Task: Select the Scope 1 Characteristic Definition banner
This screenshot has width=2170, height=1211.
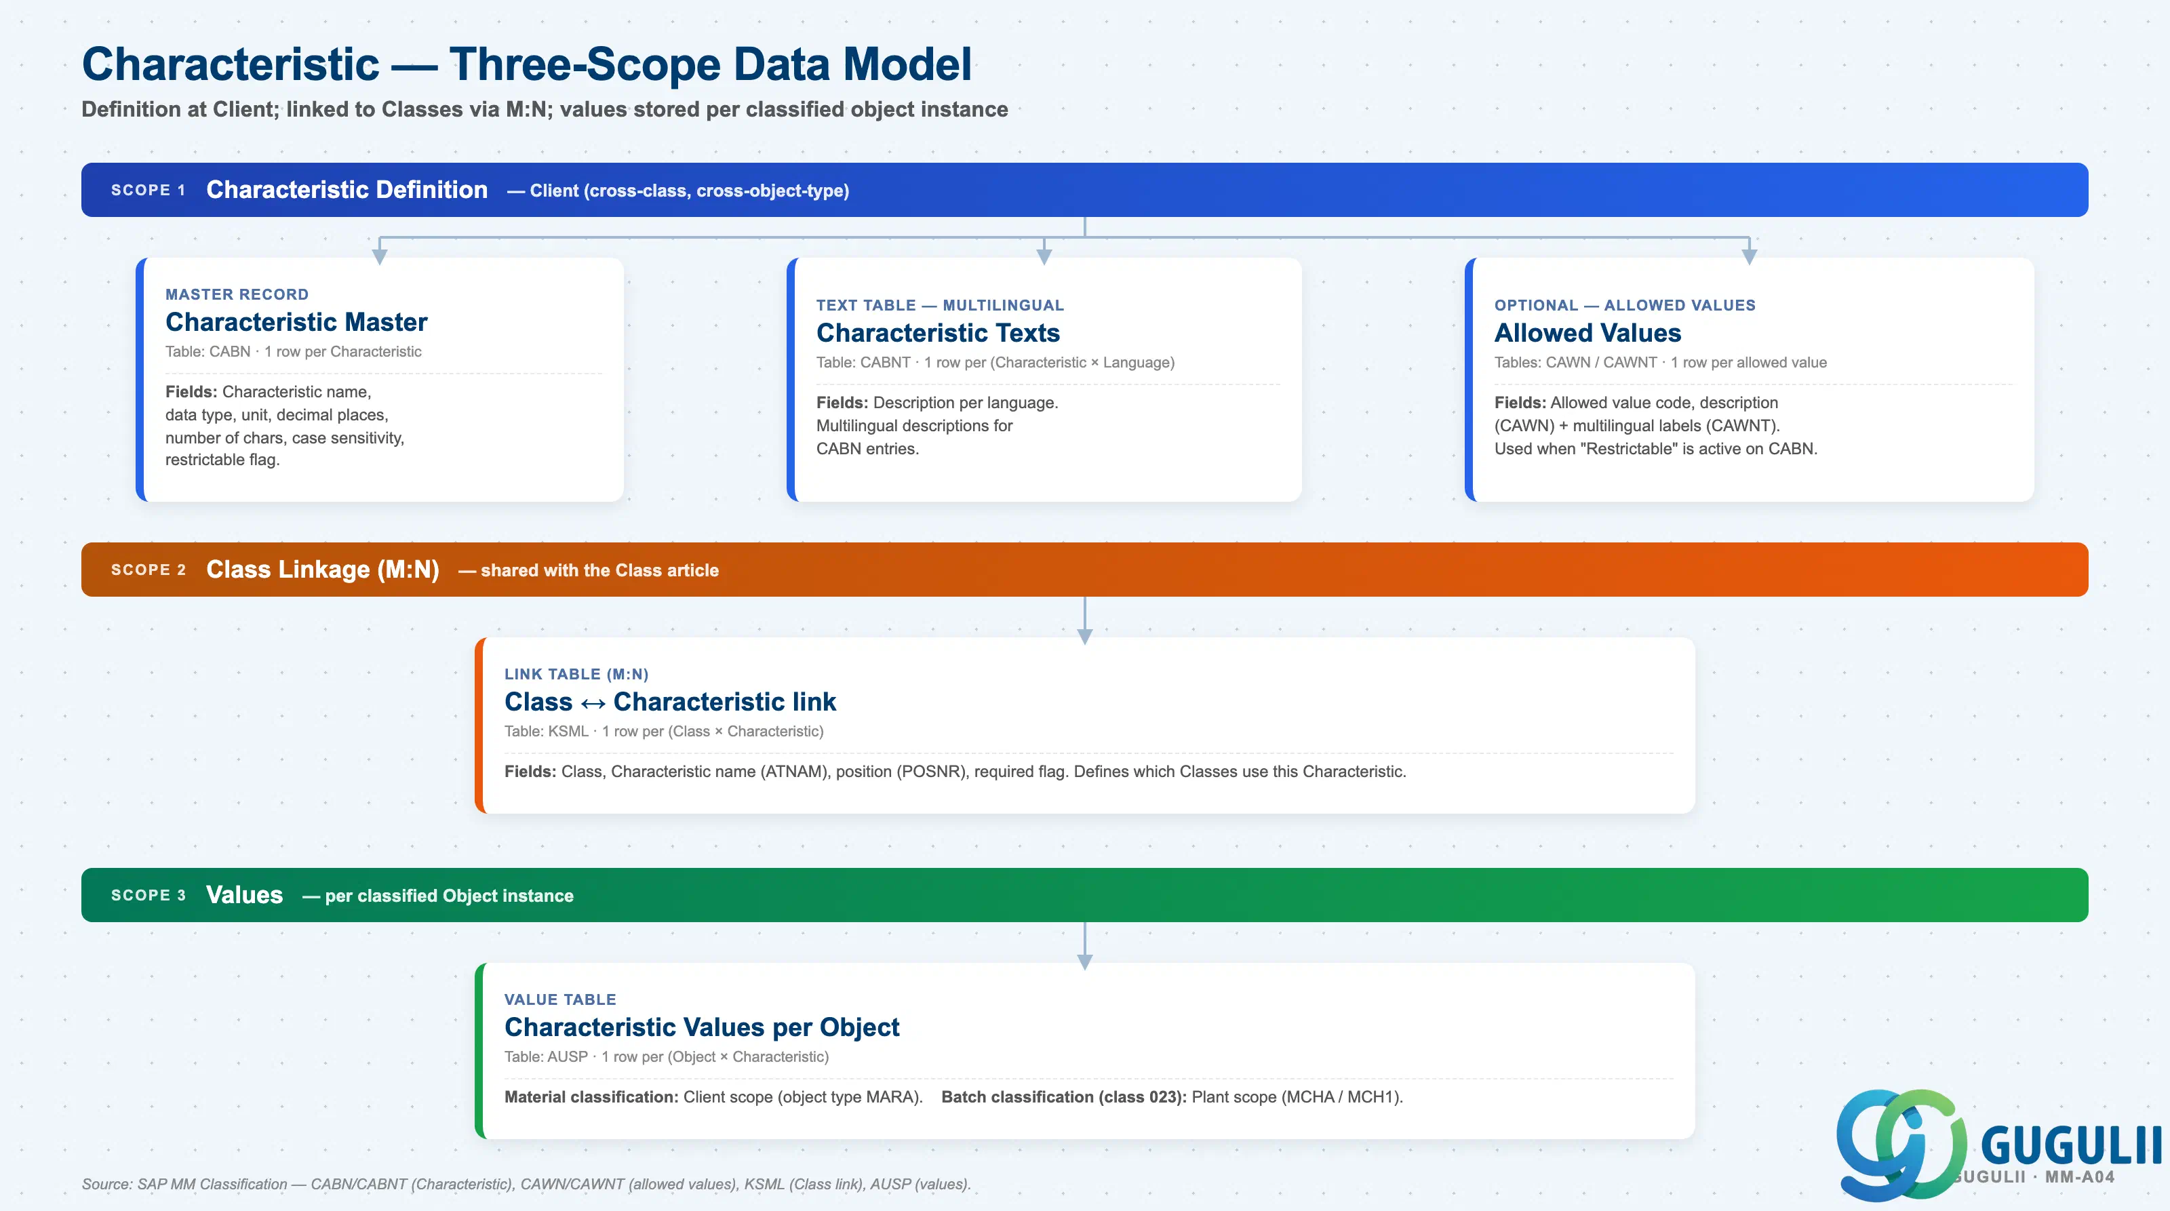Action: coord(1084,189)
